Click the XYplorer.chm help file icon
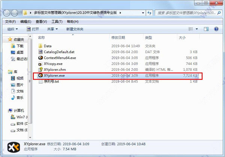 [40, 70]
